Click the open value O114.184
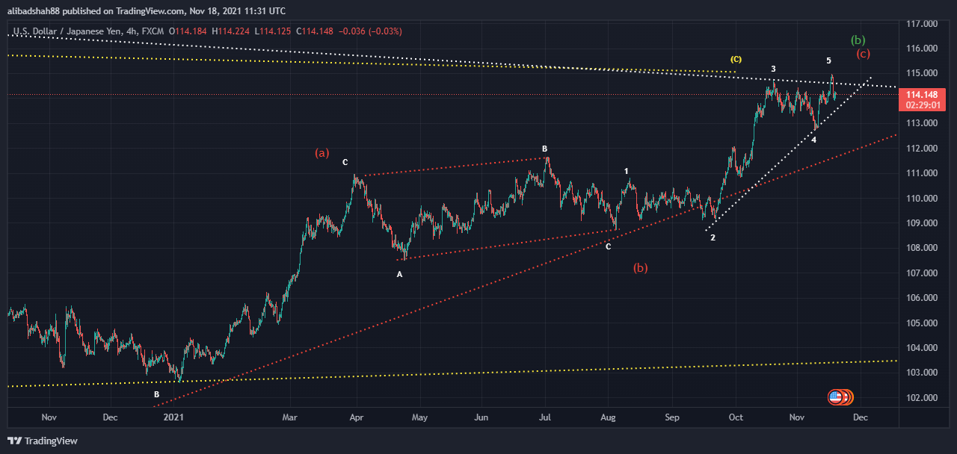 pos(189,31)
